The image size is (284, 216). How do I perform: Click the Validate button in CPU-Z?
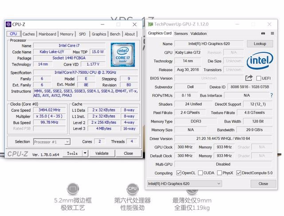pos(102,153)
